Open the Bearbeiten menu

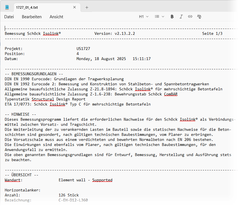point(32,17)
